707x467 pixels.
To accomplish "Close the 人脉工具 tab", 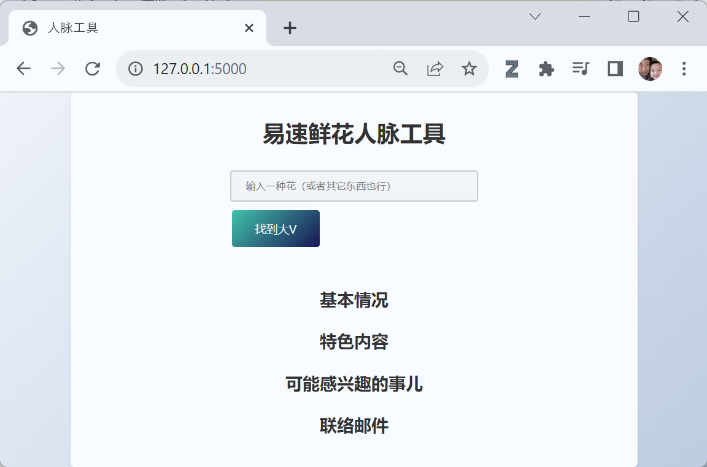I will 249,28.
